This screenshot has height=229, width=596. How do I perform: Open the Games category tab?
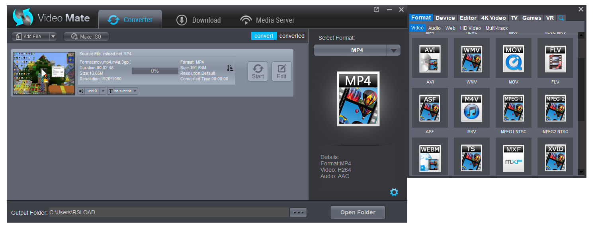[x=532, y=18]
